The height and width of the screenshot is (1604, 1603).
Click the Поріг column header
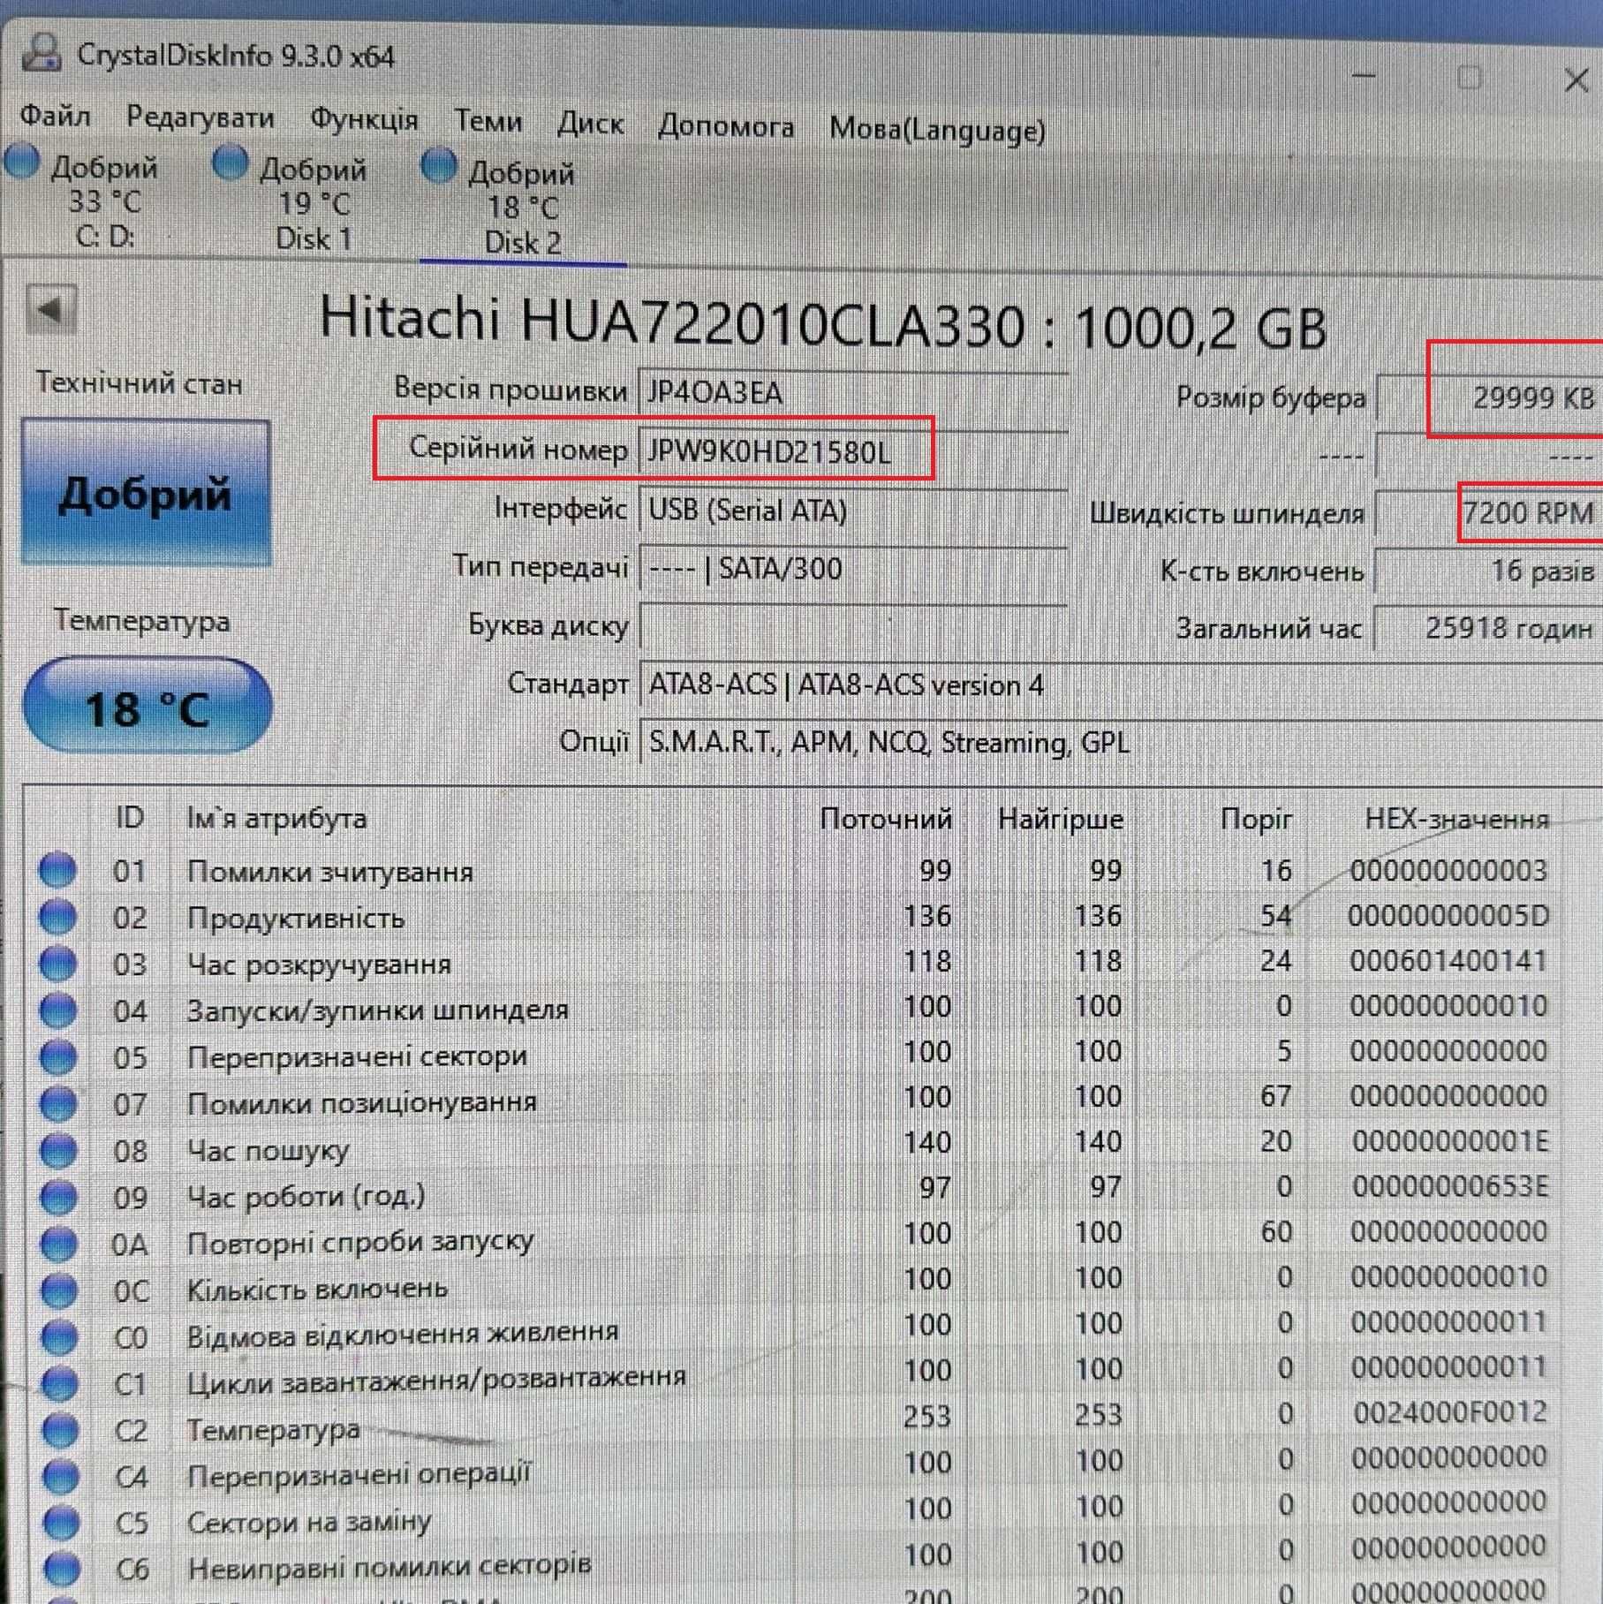pos(1256,820)
